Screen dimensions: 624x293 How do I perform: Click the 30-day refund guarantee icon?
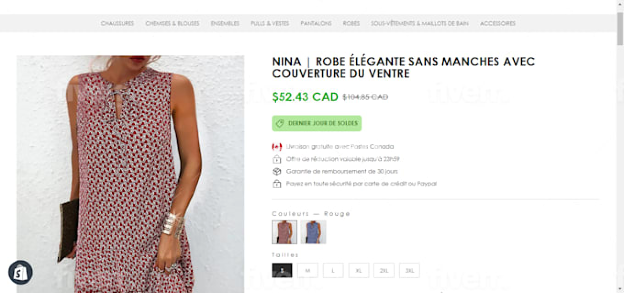(x=277, y=171)
